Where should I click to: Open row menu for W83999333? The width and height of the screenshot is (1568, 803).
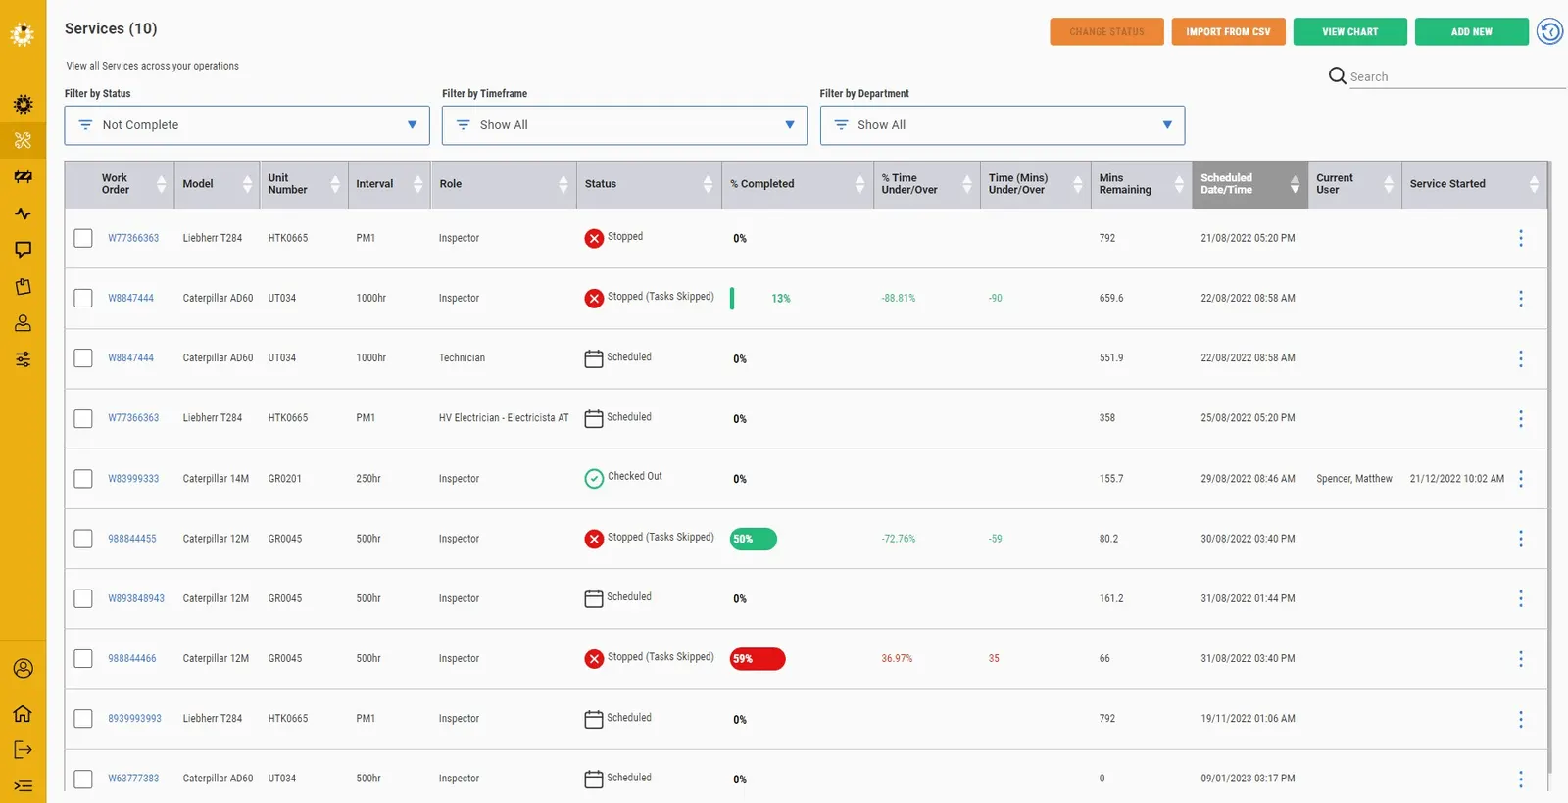pyautogui.click(x=1521, y=479)
